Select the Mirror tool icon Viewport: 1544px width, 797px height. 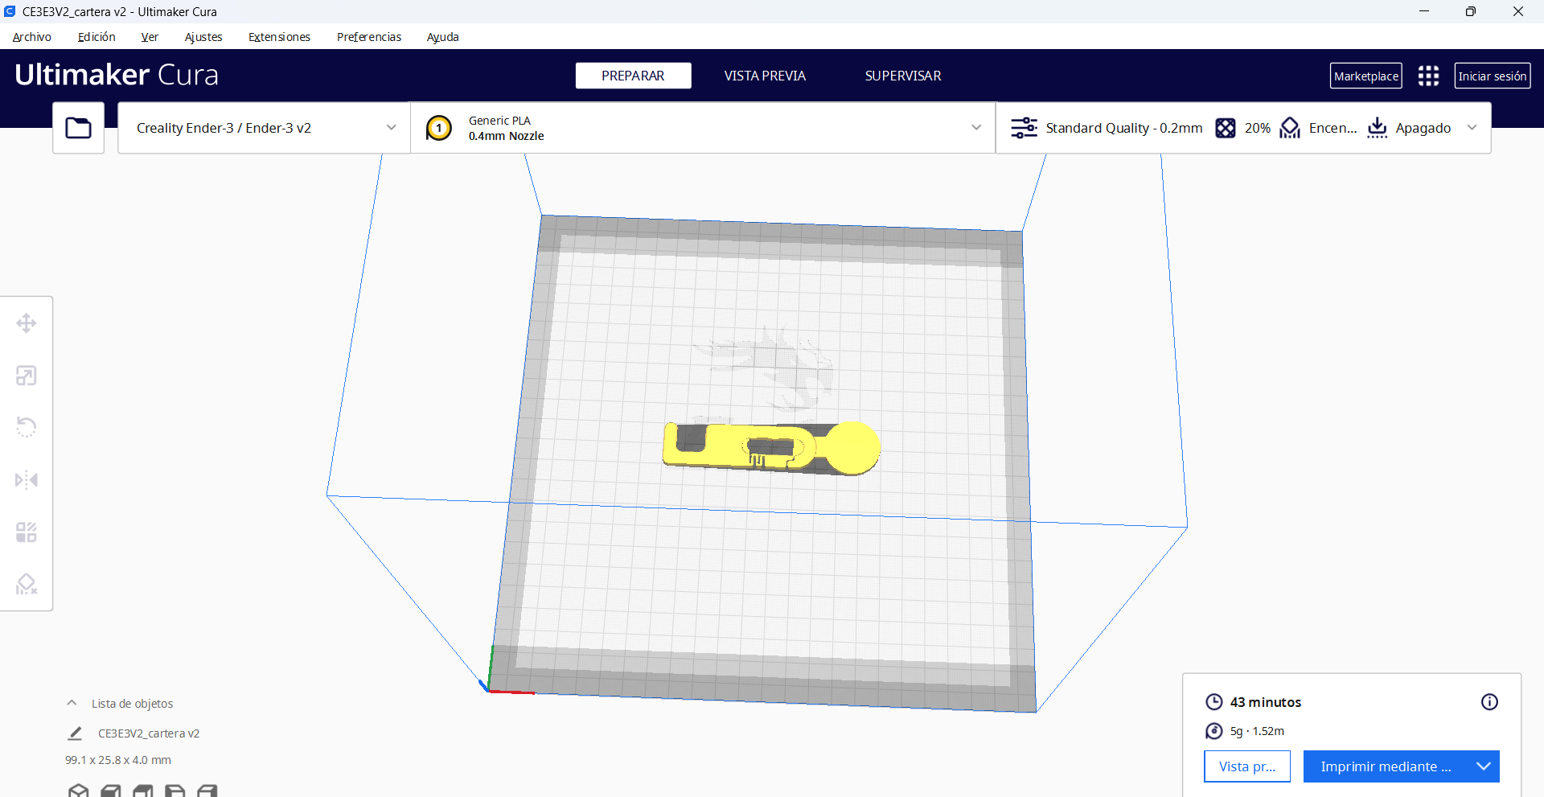click(x=27, y=480)
